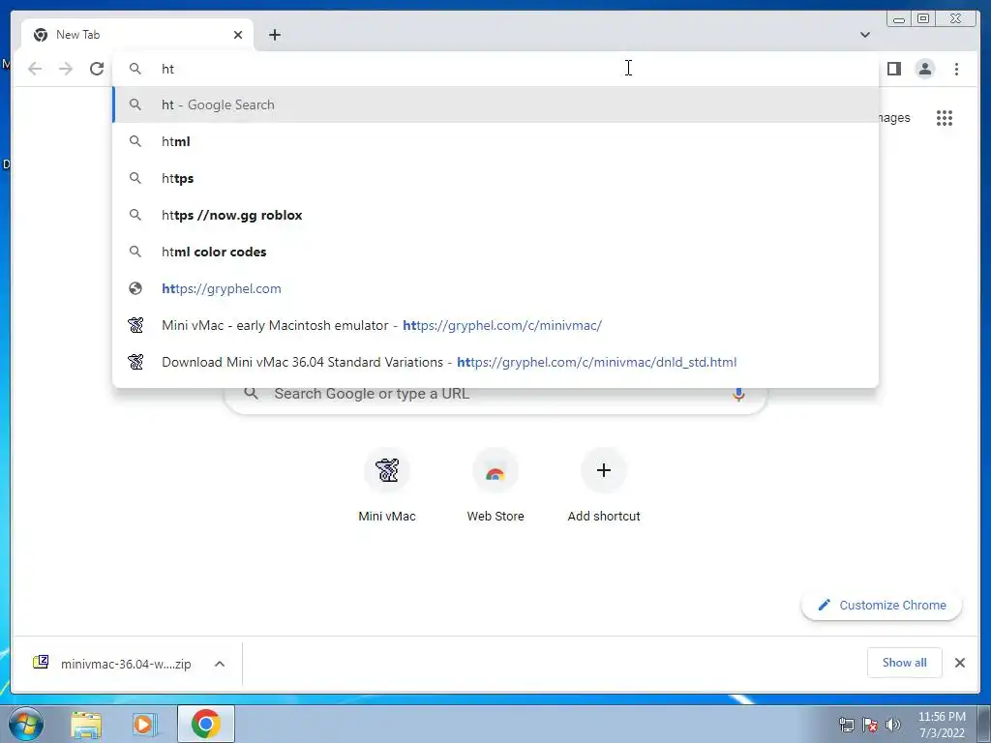The width and height of the screenshot is (991, 743).
Task: Close the New Tab tab
Action: pyautogui.click(x=238, y=35)
